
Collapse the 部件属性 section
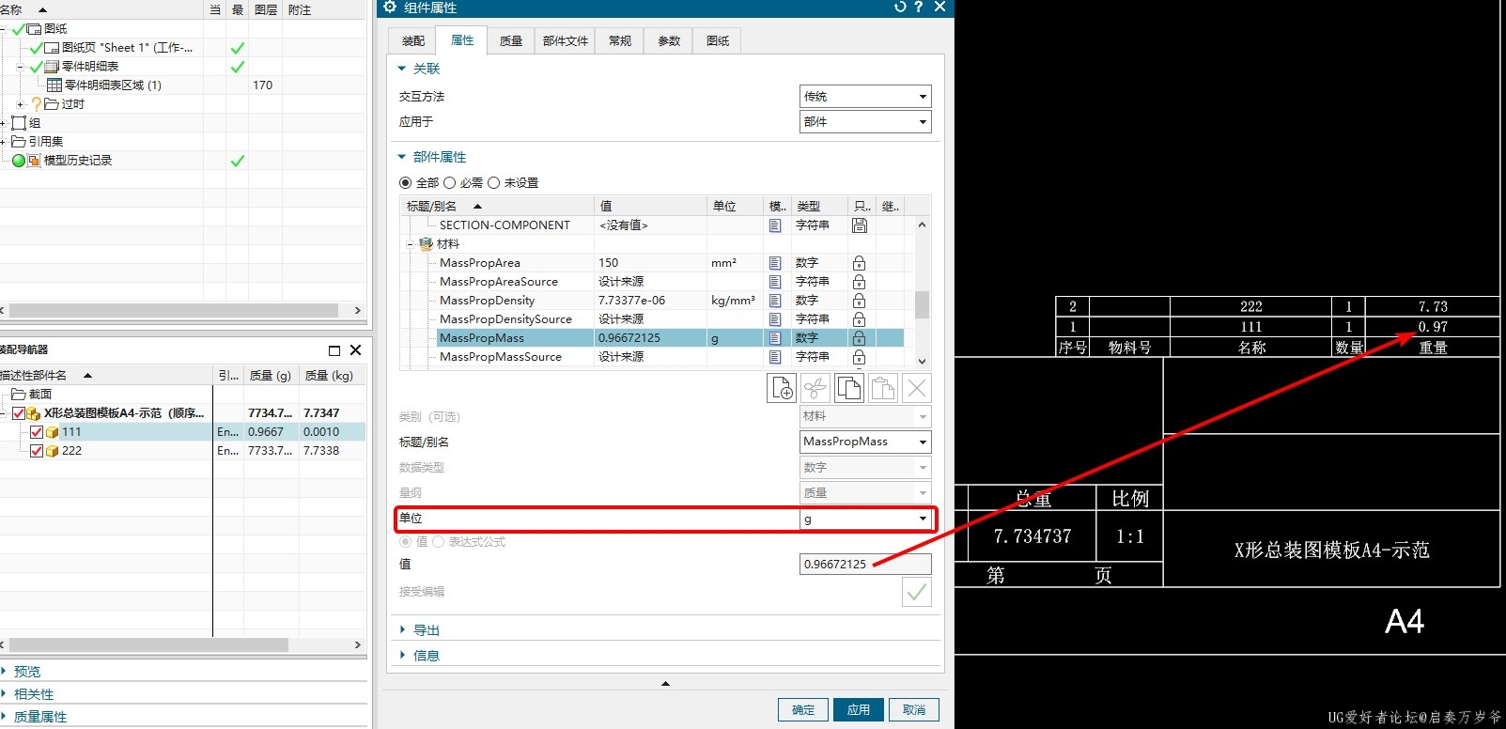(402, 157)
